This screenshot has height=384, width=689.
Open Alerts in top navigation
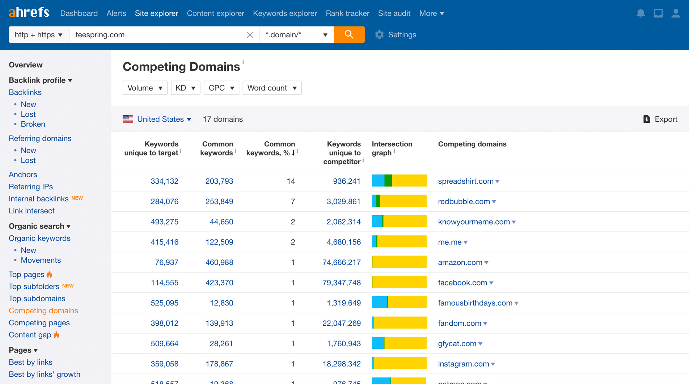116,13
